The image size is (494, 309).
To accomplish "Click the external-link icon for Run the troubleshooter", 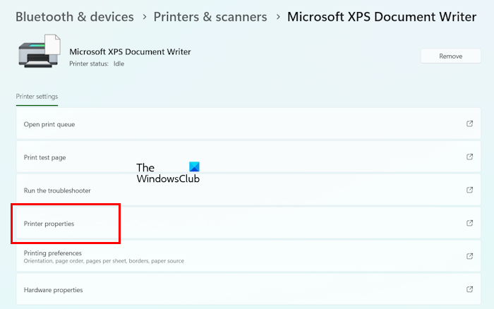I will point(469,190).
